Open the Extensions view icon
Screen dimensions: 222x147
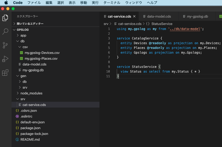point(5,73)
